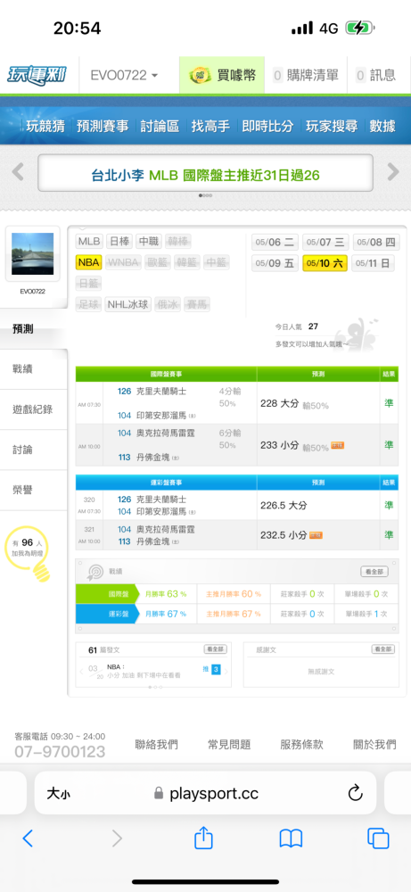Viewport: 411px width, 892px height.
Task: Switch to the 遊戲紀錄 sidebar tab
Action: [x=34, y=409]
